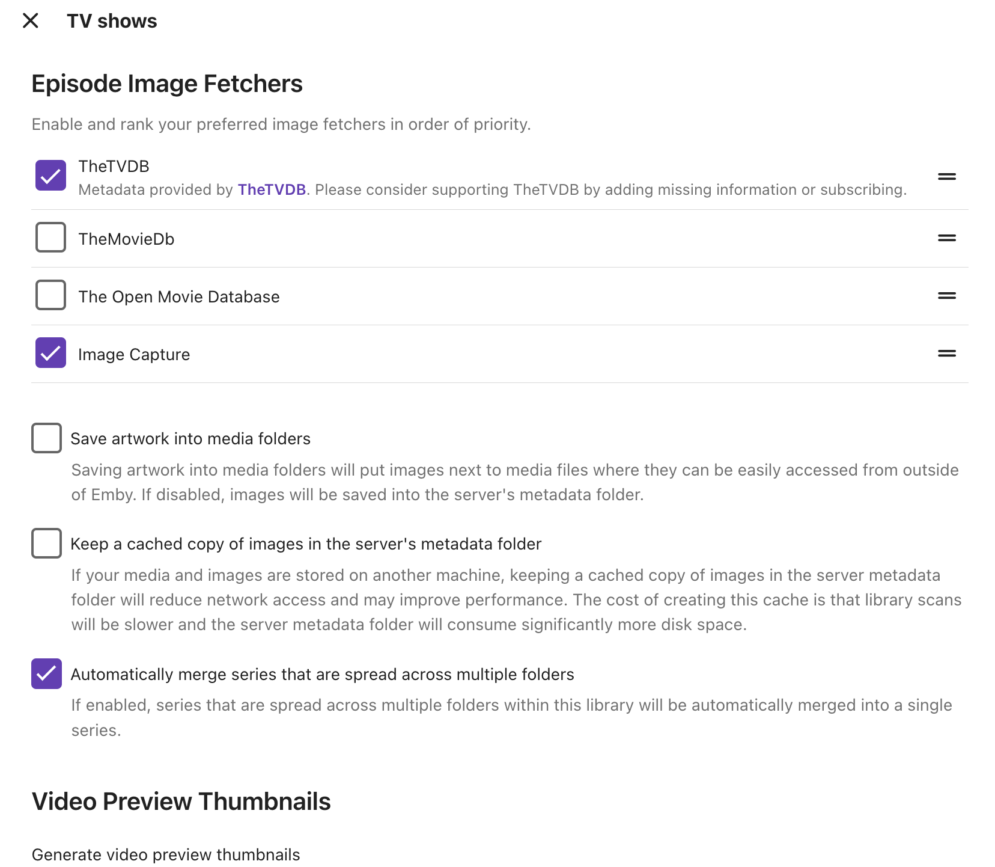Close the TV shows settings dialog
The image size is (995, 867).
pyautogui.click(x=30, y=21)
